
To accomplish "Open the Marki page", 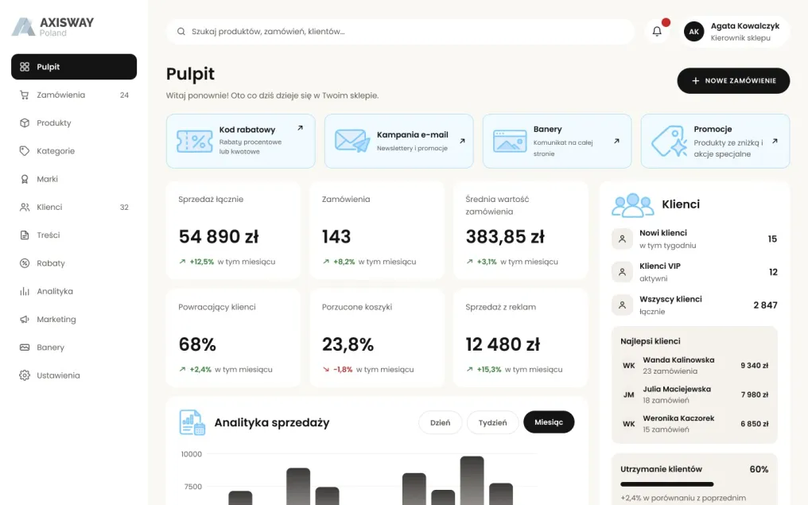I will pos(74,179).
